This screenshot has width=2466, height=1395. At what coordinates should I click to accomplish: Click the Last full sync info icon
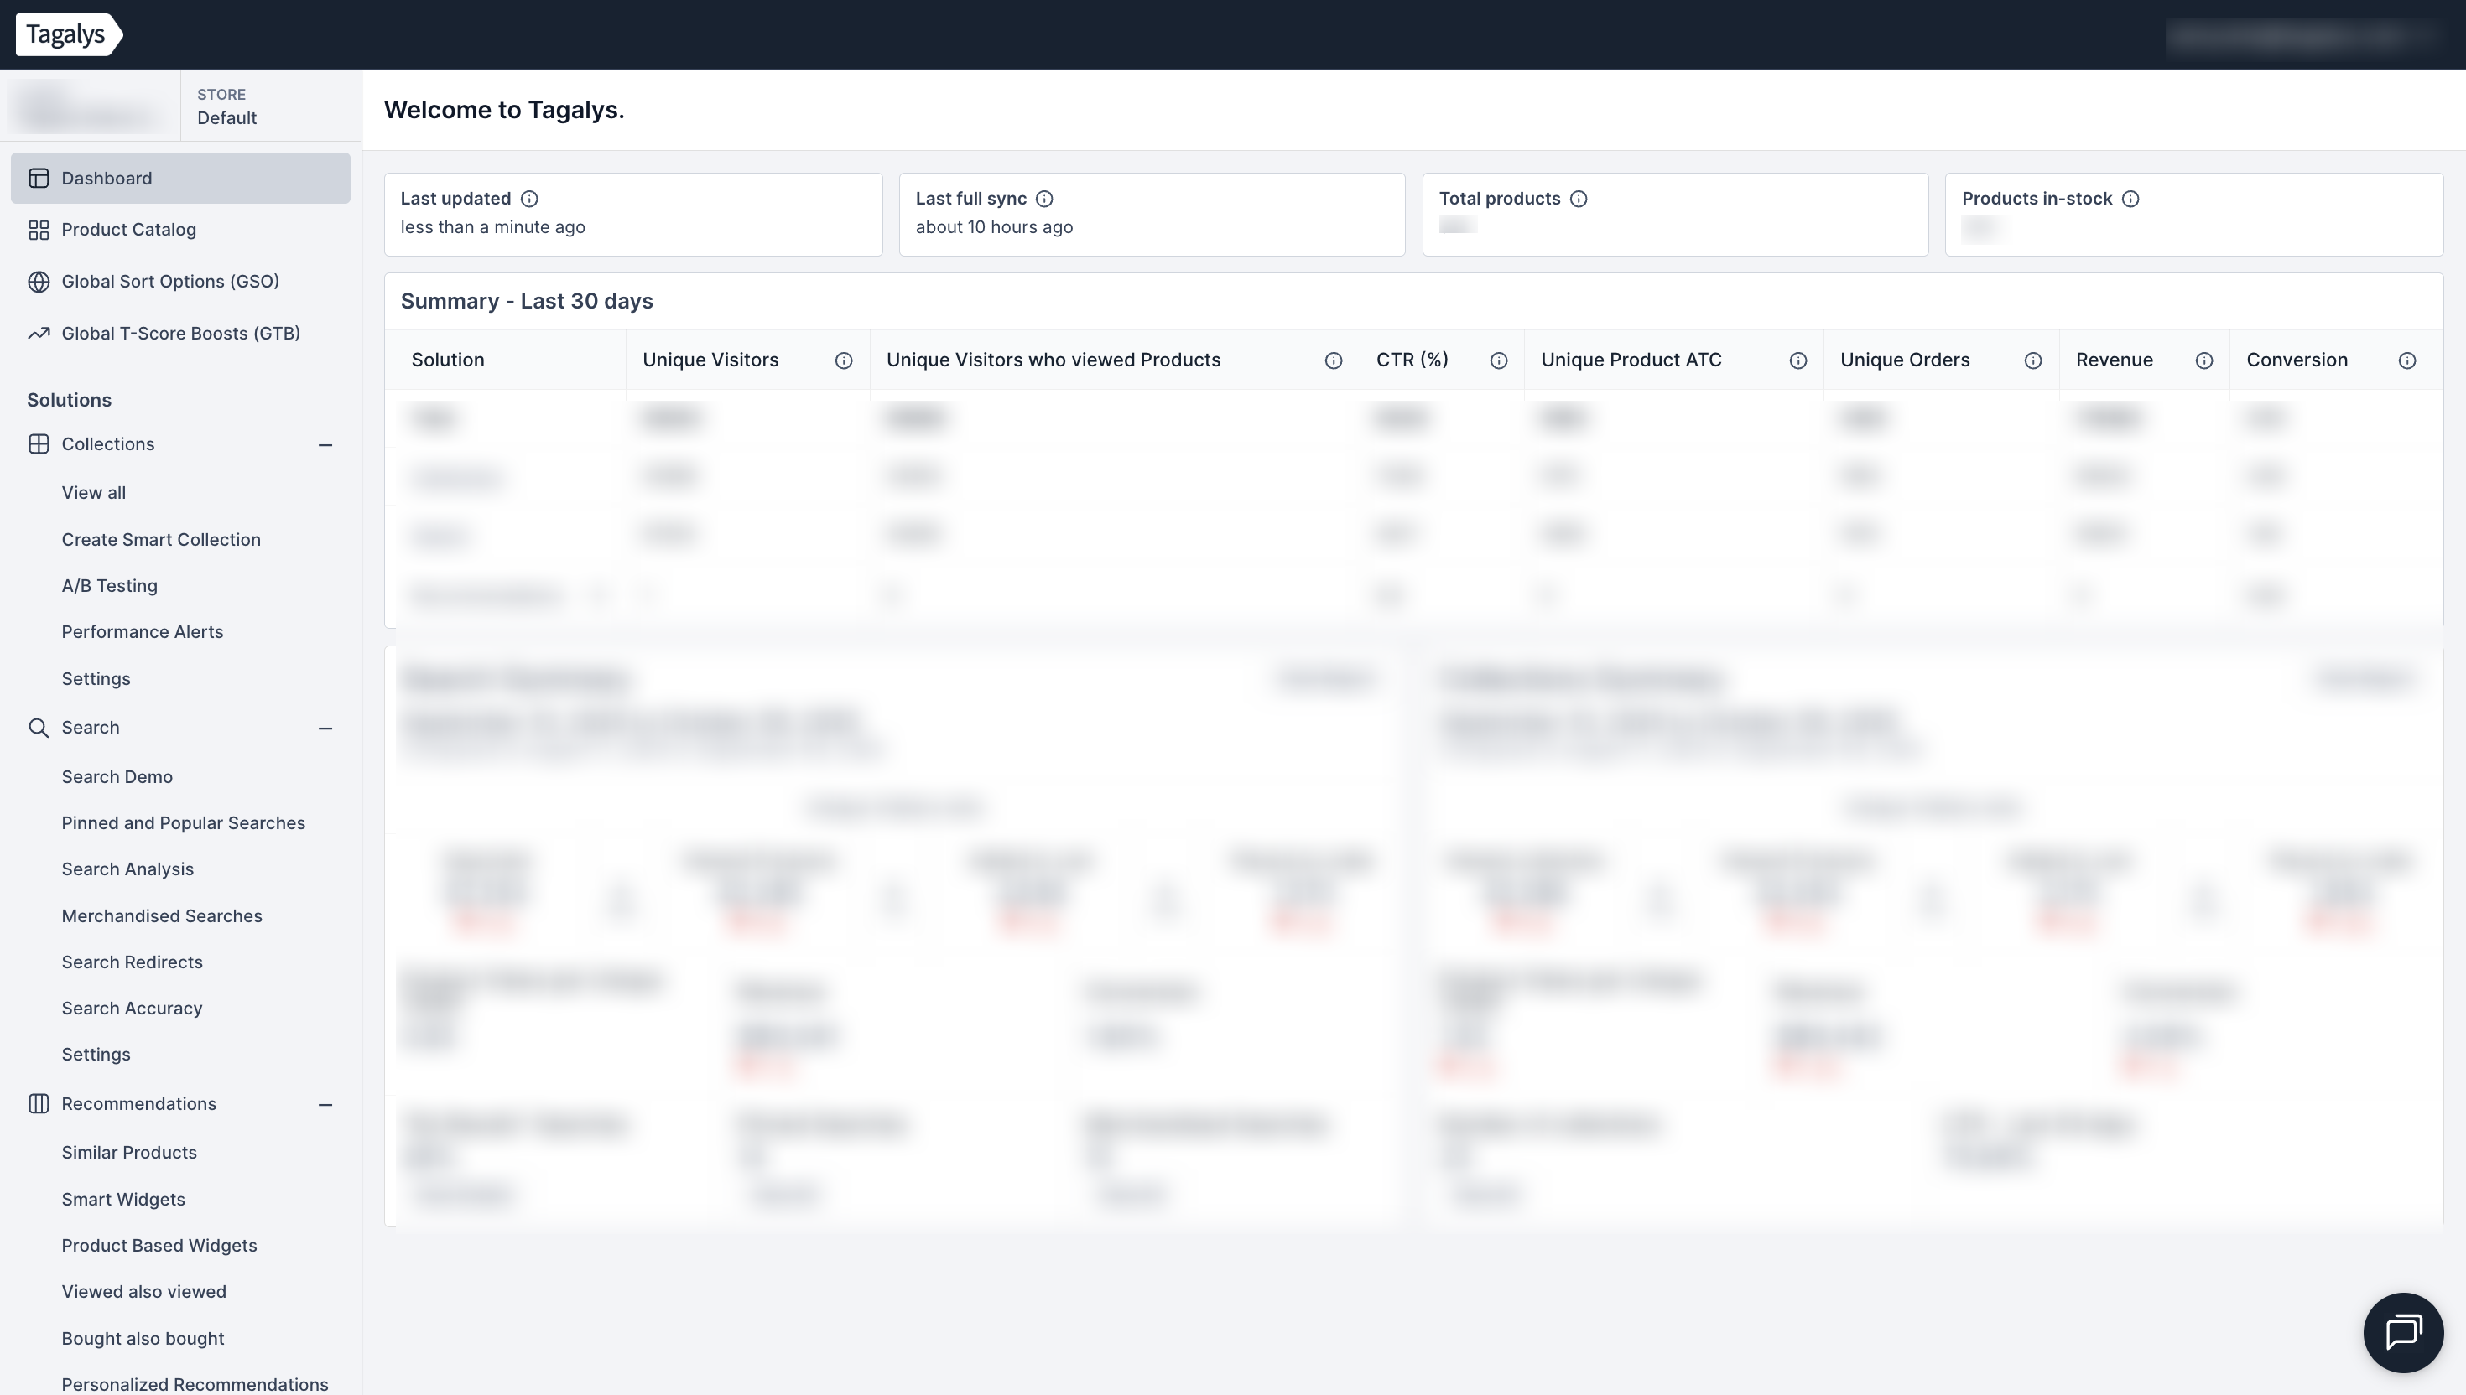point(1044,199)
